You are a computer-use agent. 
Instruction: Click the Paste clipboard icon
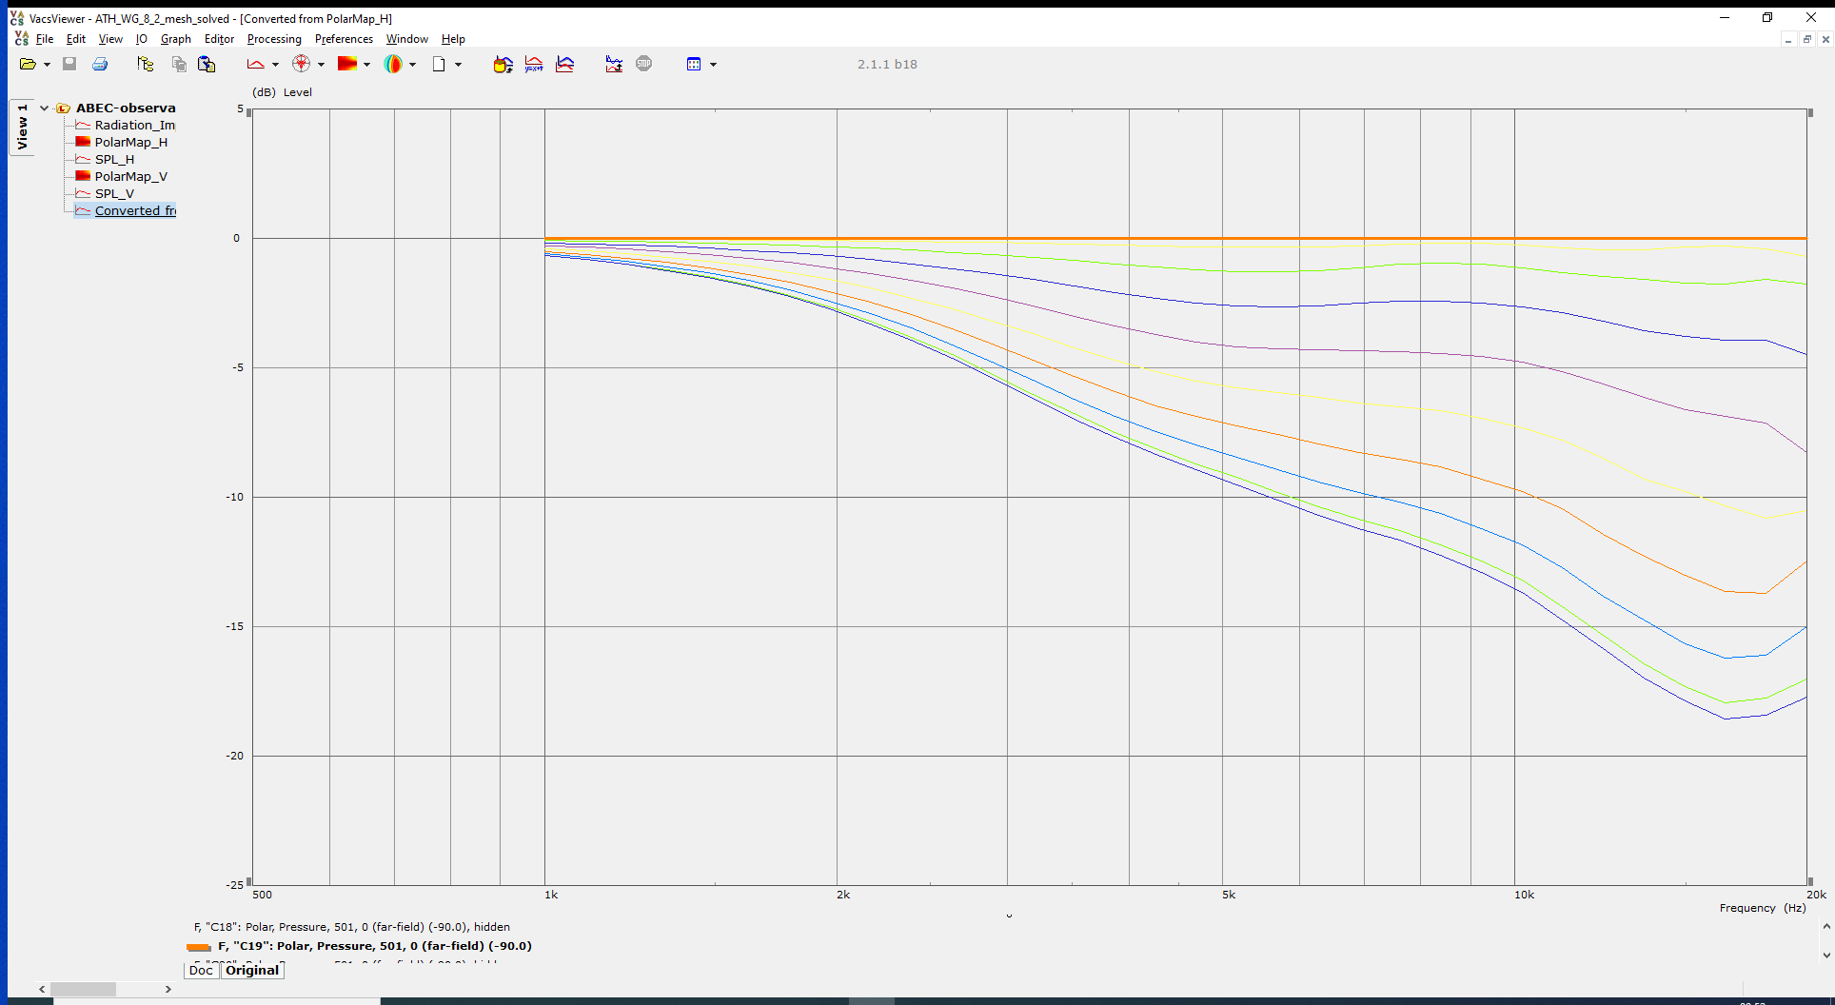coord(207,64)
